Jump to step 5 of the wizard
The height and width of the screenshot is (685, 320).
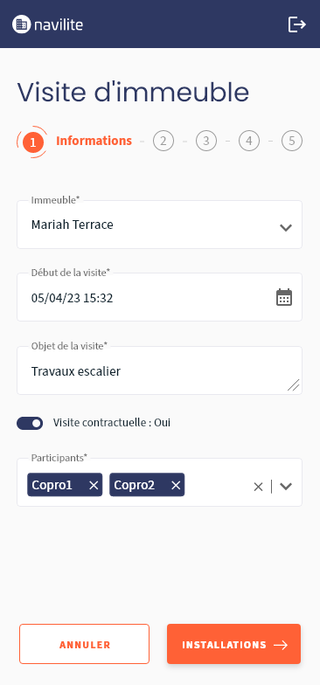click(292, 142)
